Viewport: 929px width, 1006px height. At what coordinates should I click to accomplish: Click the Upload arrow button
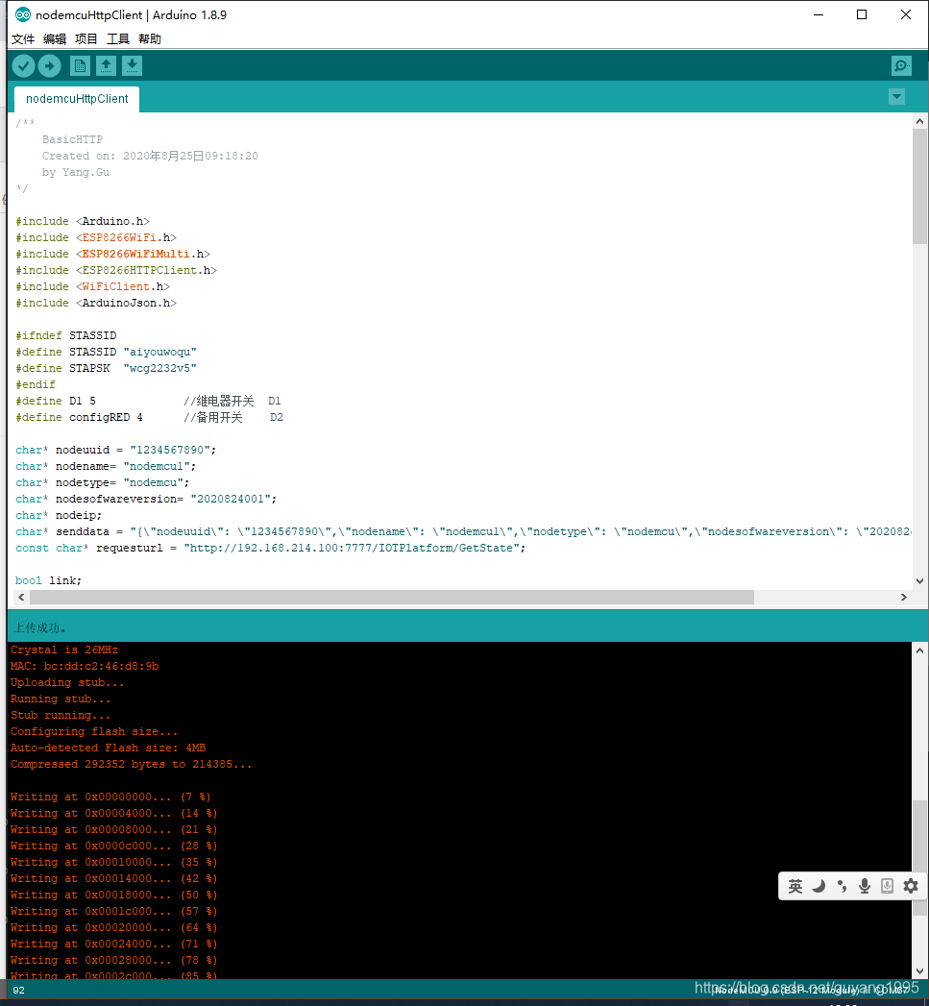tap(49, 65)
